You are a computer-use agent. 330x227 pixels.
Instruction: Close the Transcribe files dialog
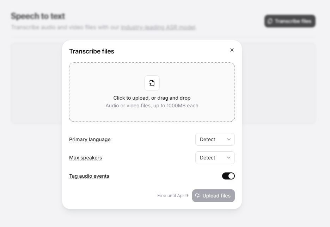click(232, 50)
